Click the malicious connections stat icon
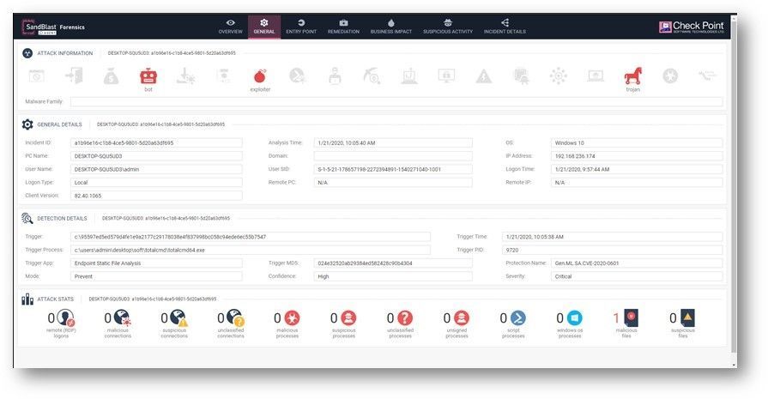The image size is (768, 399). point(122,318)
